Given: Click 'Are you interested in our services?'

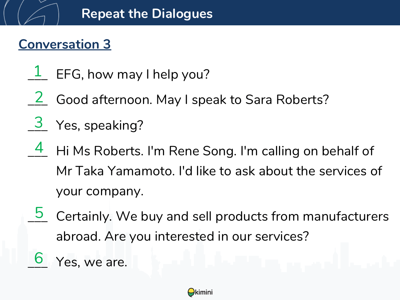Looking at the screenshot, I should (x=207, y=236).
